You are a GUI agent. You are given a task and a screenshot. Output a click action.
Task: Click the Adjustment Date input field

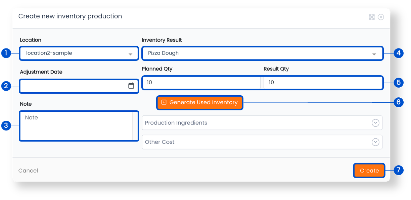click(79, 86)
